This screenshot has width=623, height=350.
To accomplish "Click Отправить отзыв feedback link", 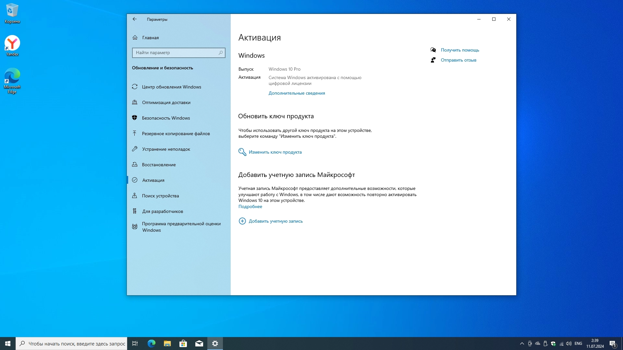I will [x=458, y=60].
